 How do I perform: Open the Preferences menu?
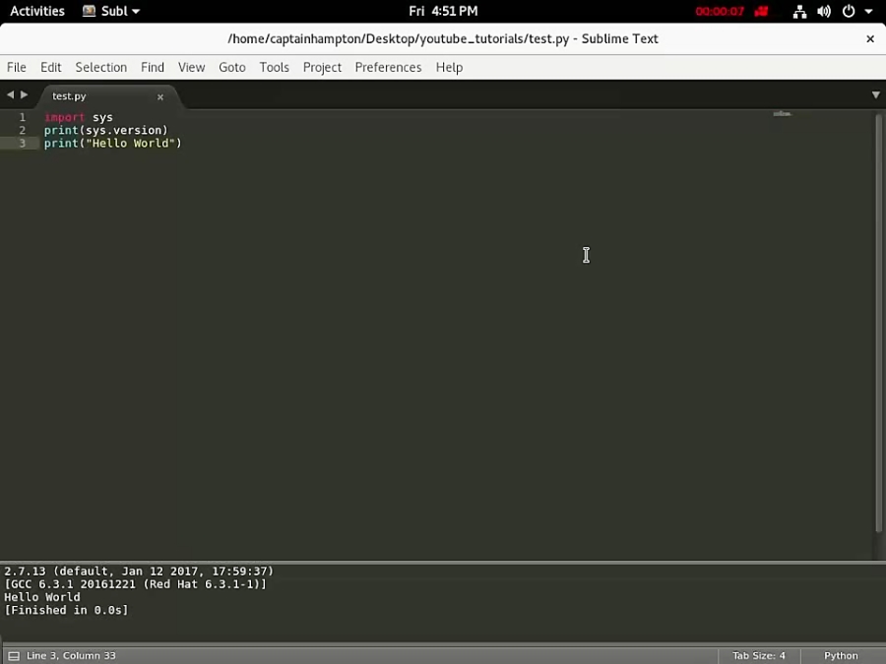point(388,67)
